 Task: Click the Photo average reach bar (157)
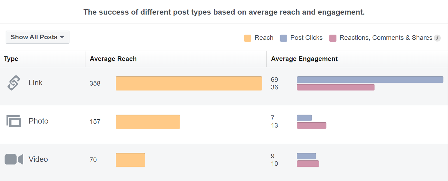(x=148, y=122)
